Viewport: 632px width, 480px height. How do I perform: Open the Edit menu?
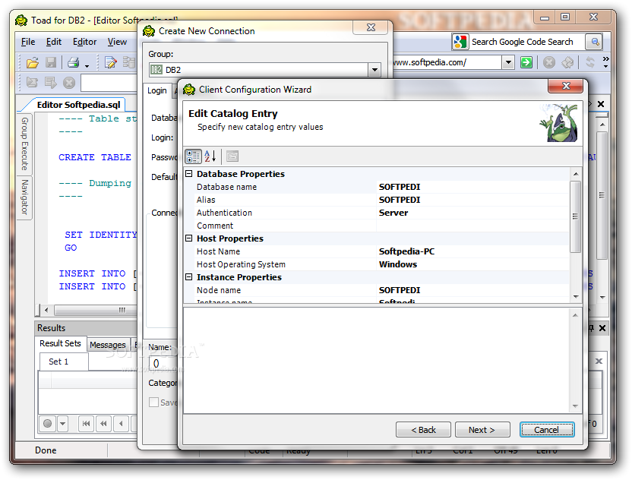click(54, 42)
